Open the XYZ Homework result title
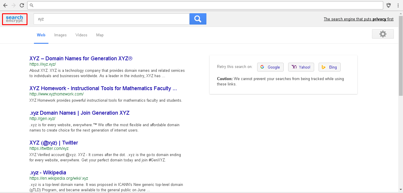Screen dimensions: 403x193 (x=103, y=88)
